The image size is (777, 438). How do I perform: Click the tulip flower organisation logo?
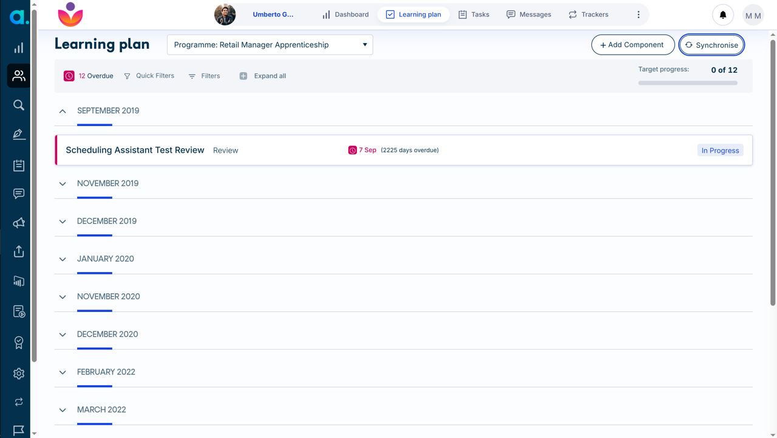(70, 15)
